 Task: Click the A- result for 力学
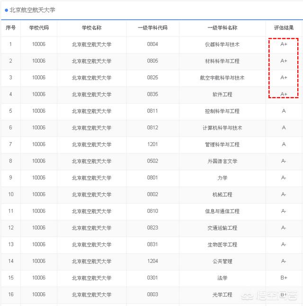[284, 178]
